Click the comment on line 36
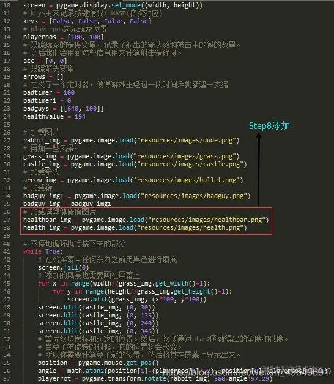The image size is (334, 384). [59, 212]
